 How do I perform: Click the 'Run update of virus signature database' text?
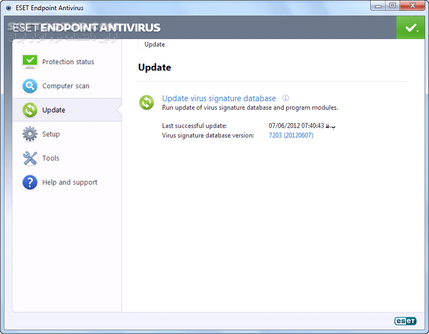click(250, 108)
